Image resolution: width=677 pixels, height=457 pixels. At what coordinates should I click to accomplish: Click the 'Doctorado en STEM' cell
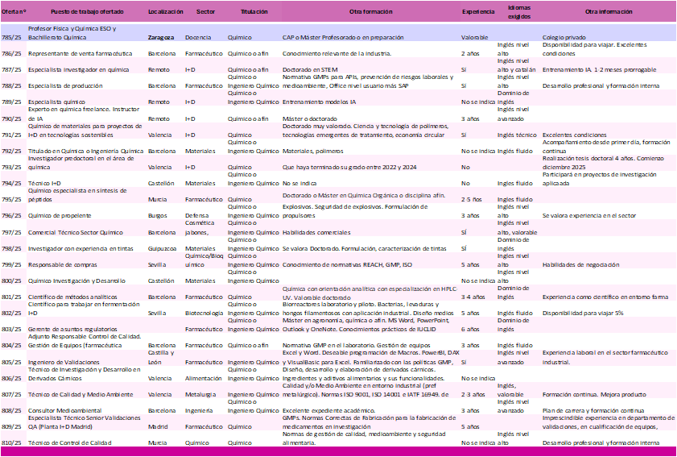click(310, 70)
